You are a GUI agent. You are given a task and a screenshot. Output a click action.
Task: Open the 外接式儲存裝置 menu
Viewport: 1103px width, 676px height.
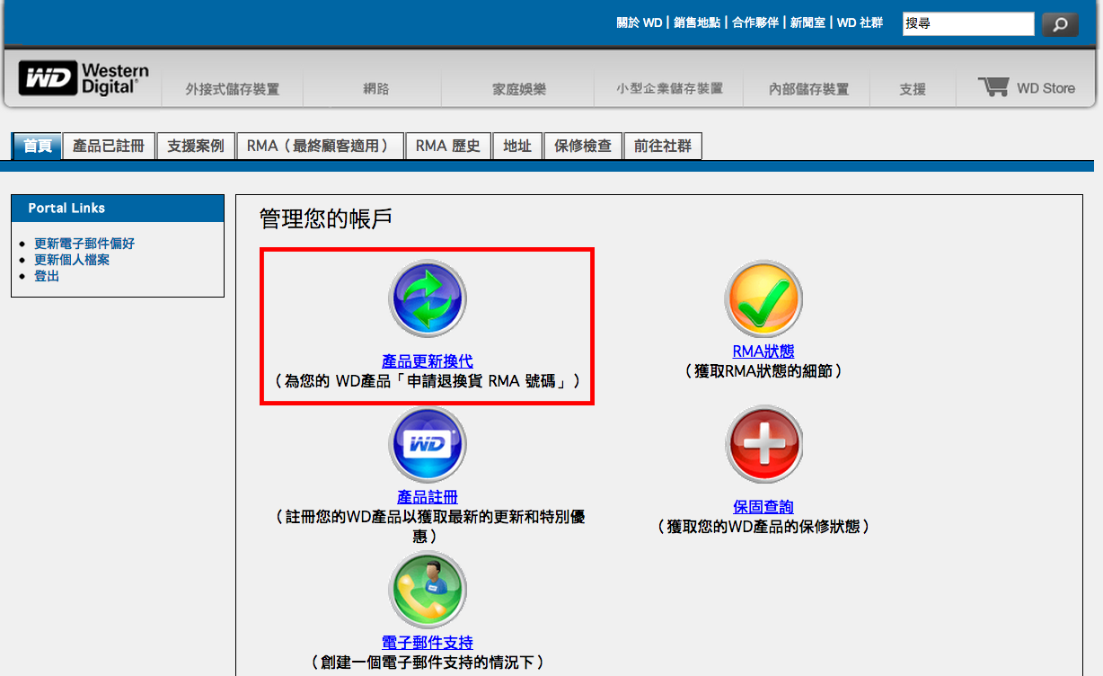(x=233, y=89)
